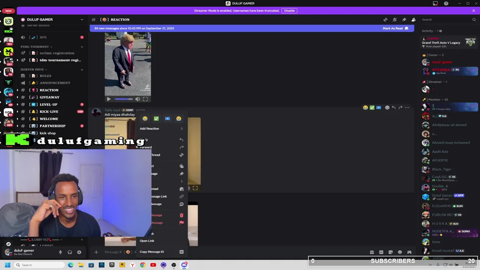Choose Forward in message context menu

click(x=162, y=147)
